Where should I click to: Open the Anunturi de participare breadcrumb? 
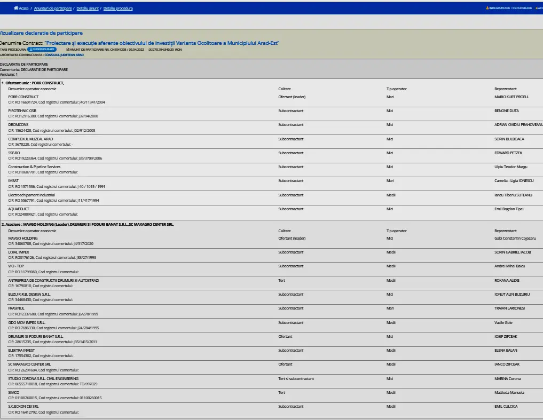(53, 9)
